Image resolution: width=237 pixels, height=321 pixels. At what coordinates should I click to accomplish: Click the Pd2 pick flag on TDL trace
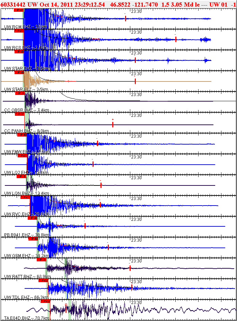click(x=43, y=280)
